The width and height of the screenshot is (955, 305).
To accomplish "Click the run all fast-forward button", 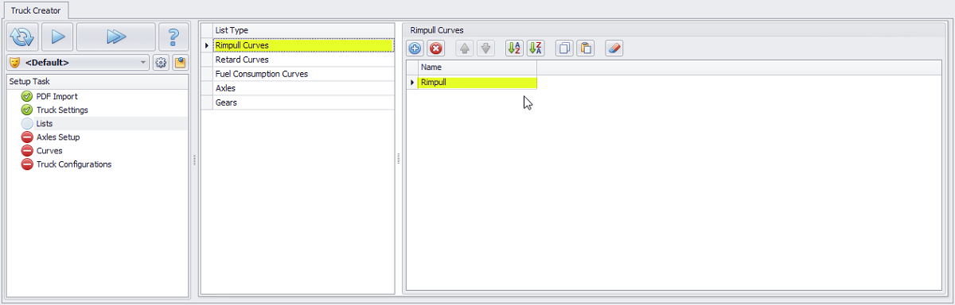I will coord(116,37).
